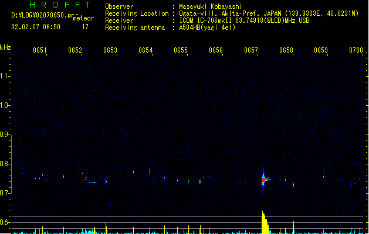Image resolution: width=369 pixels, height=234 pixels.
Task: Click the 0.7 kHz frequency label
Action: coord(5,193)
